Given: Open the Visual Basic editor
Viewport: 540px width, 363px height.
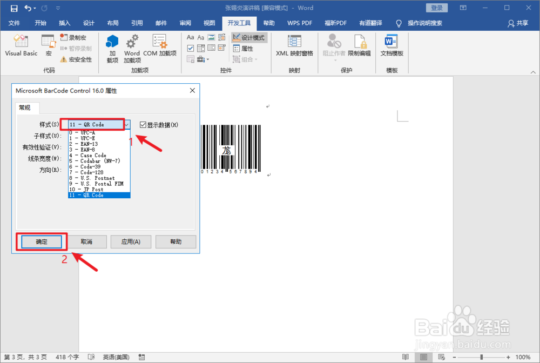Looking at the screenshot, I should [x=21, y=45].
